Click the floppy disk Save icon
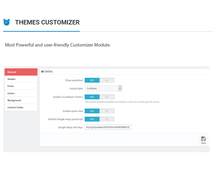 click(x=203, y=139)
